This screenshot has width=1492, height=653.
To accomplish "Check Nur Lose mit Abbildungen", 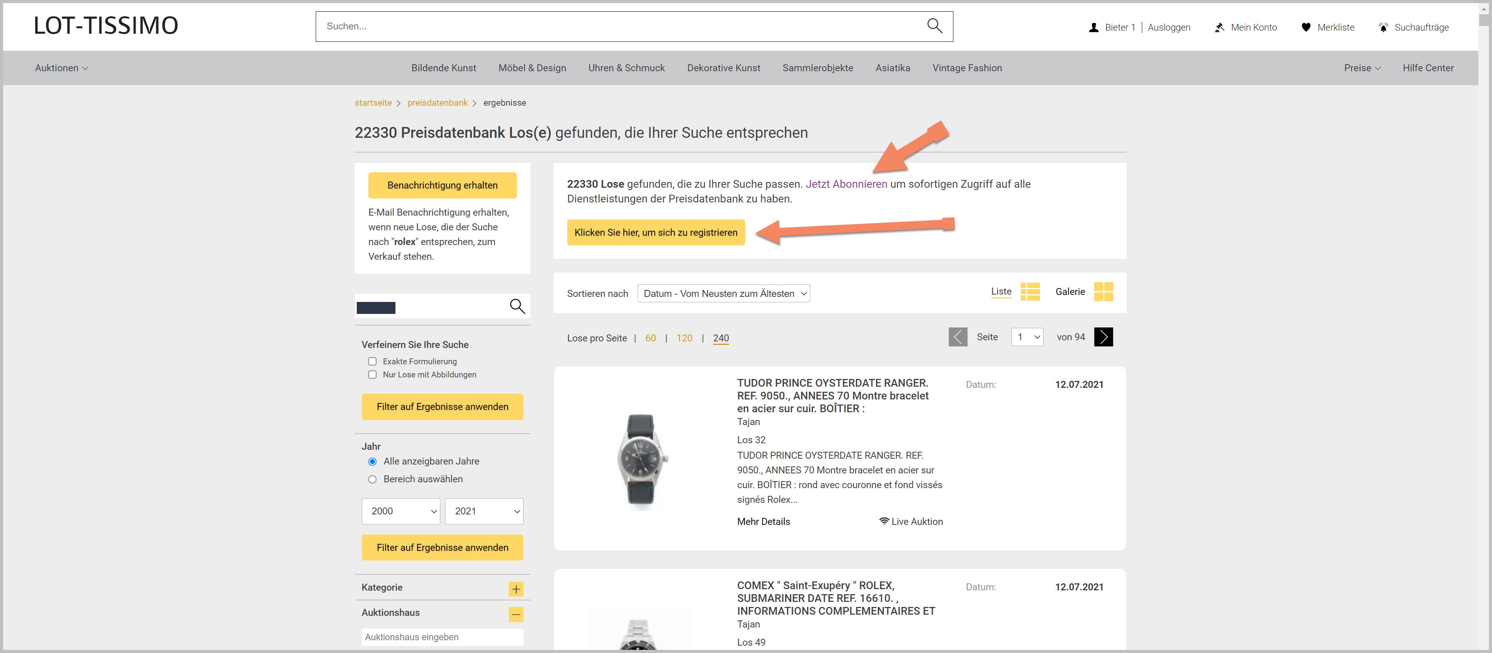I will coord(373,375).
